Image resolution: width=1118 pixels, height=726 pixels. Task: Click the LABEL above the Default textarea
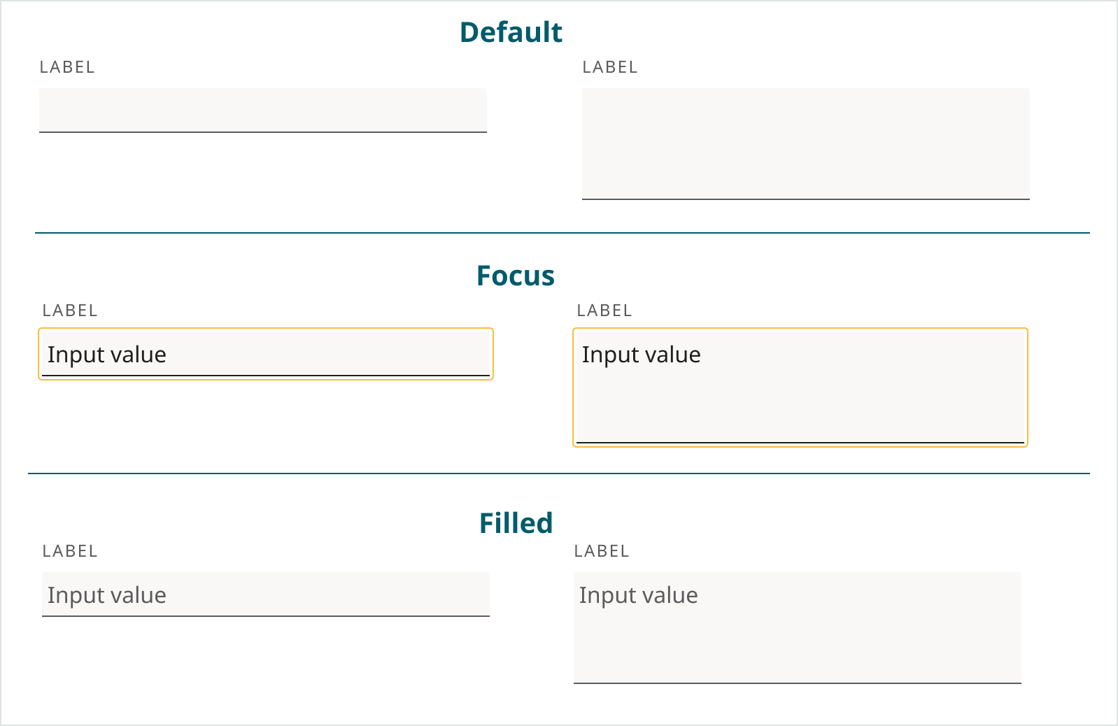[609, 67]
